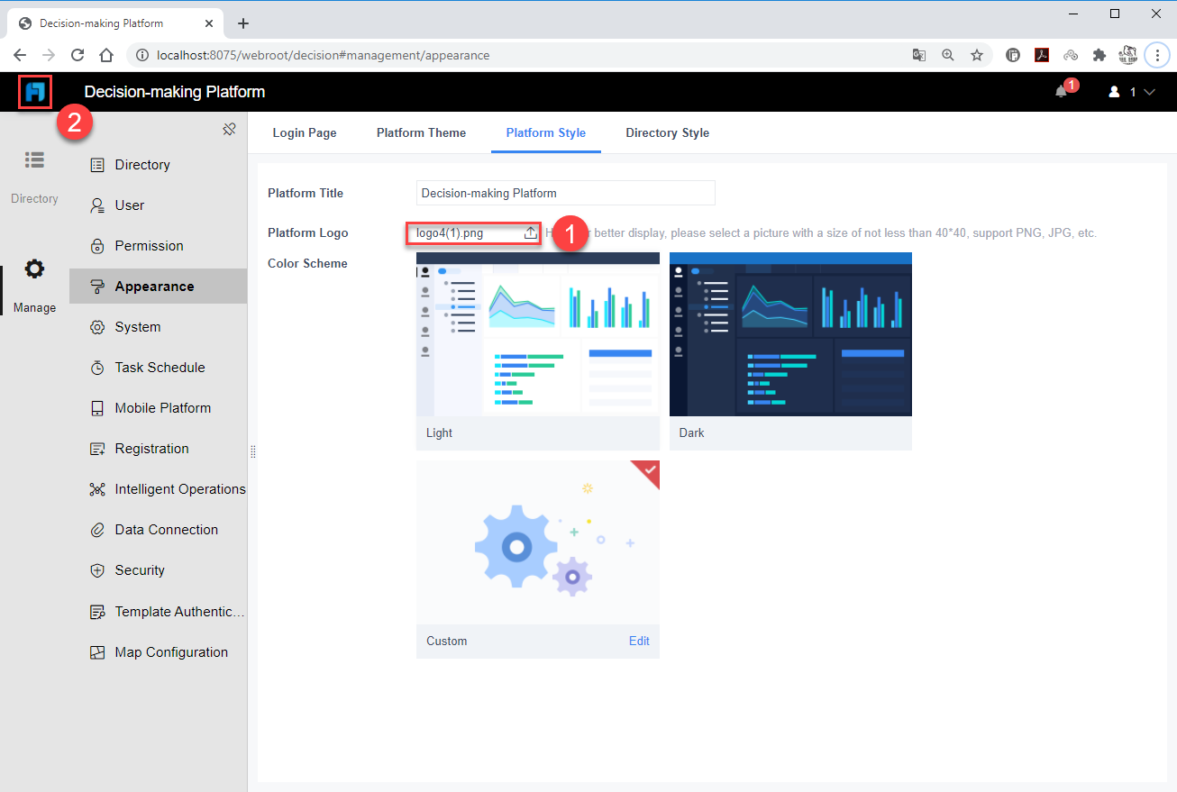Open Task Schedule via the clock icon
The image size is (1177, 792).
[x=97, y=367]
